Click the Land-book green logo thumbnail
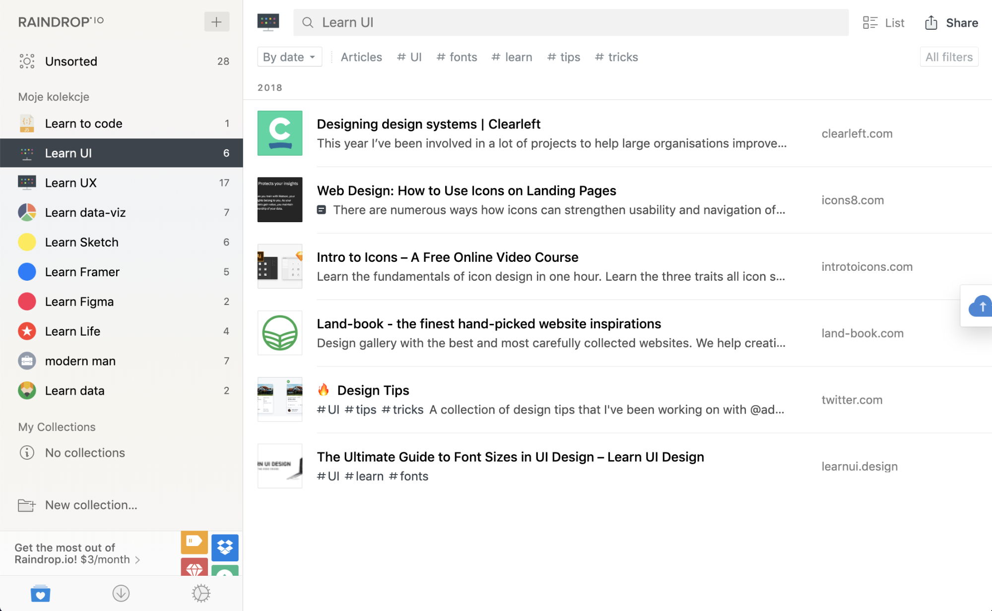 point(280,333)
